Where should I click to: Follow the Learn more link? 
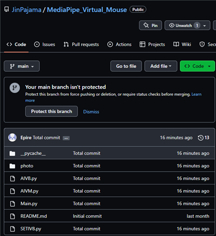[196, 94]
